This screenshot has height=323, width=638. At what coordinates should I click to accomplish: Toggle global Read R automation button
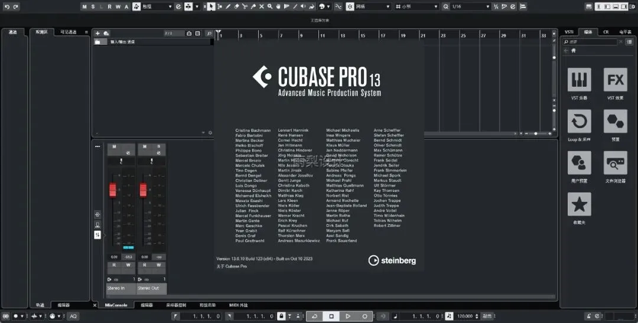(109, 6)
